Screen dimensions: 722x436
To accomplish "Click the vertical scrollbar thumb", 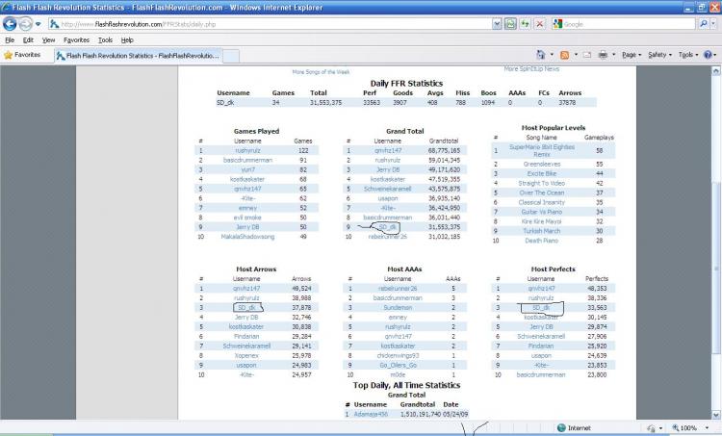I will tap(716, 268).
